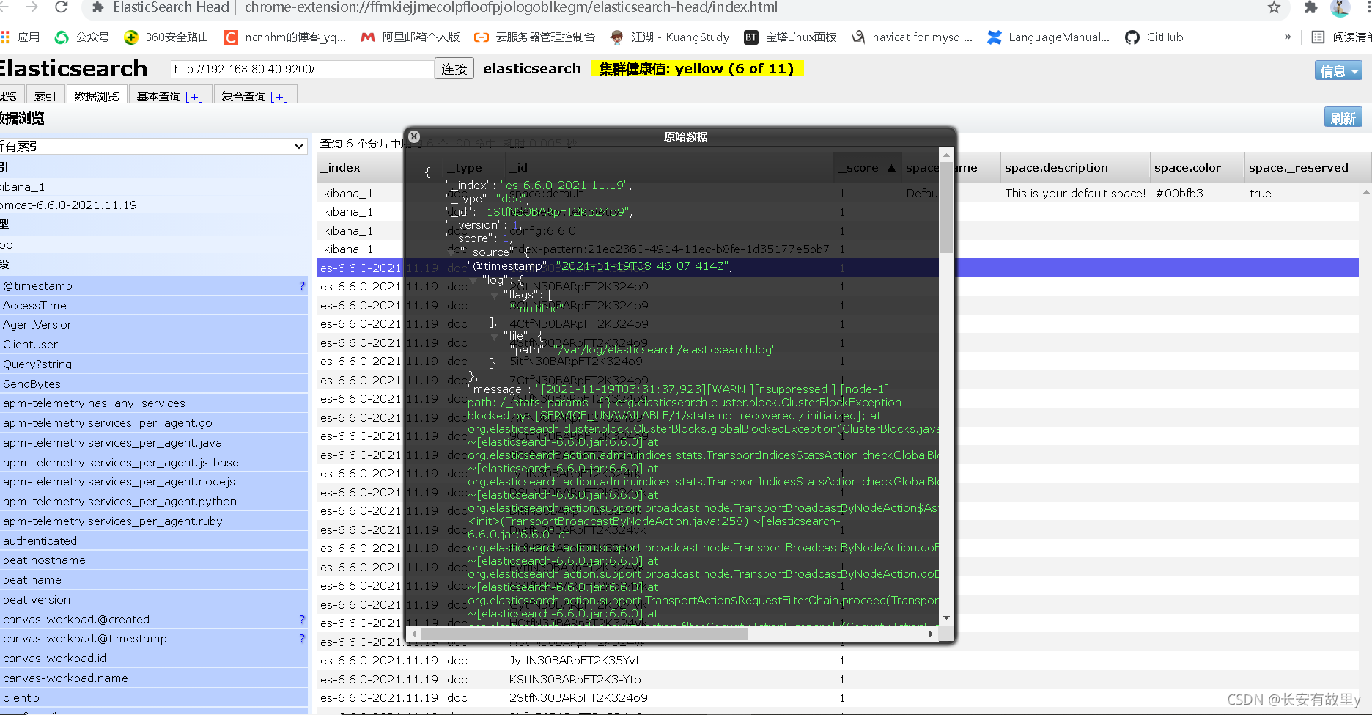The width and height of the screenshot is (1372, 715).
Task: Open the all-indices dropdown selector
Action: coord(152,146)
